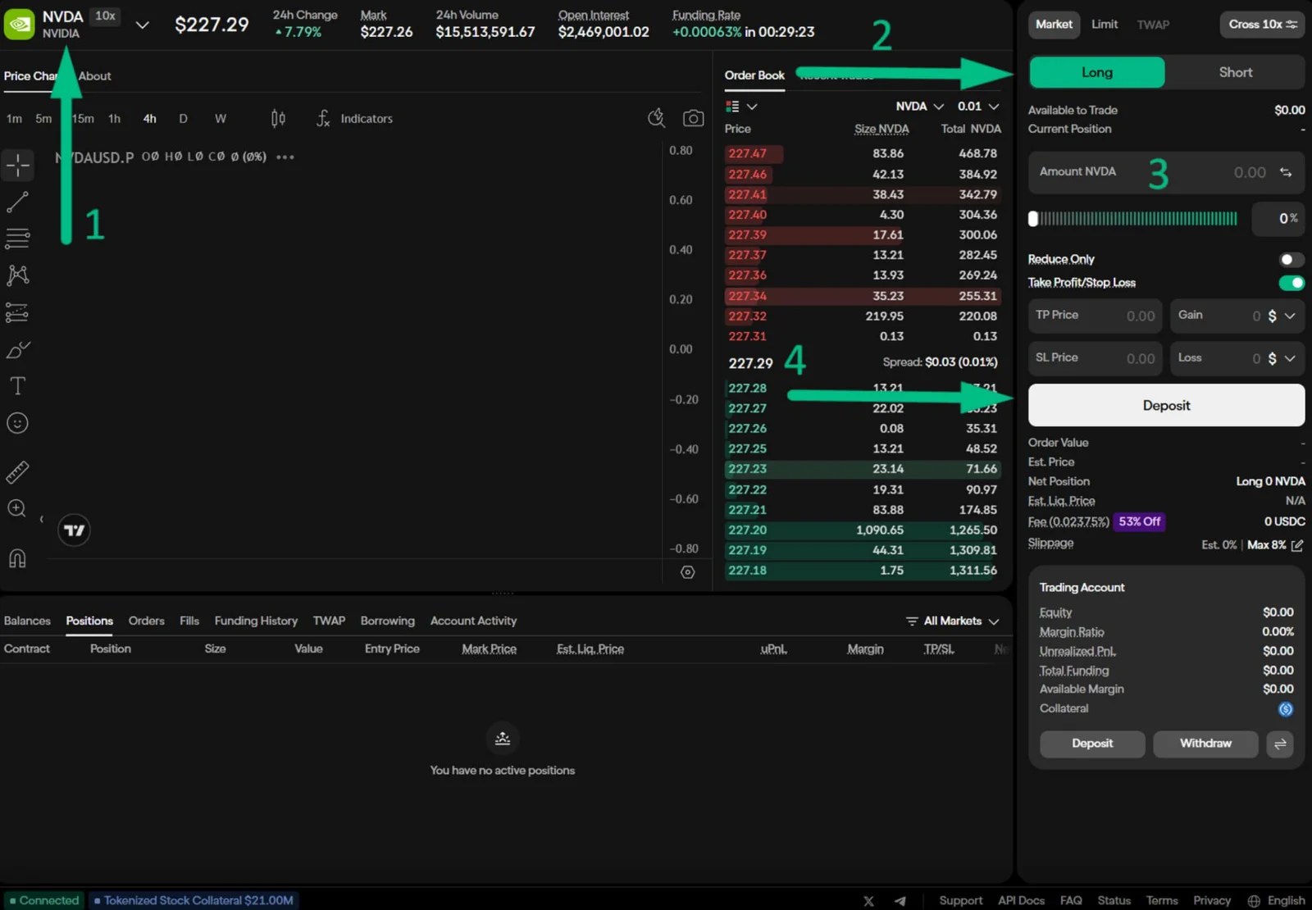Open the Fibonacci retracement tool
The width and height of the screenshot is (1312, 910).
(18, 239)
